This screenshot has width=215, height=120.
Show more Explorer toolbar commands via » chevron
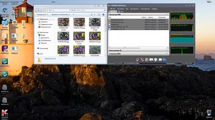73,15
